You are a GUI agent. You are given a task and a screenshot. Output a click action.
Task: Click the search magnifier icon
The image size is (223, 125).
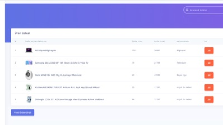187,10
